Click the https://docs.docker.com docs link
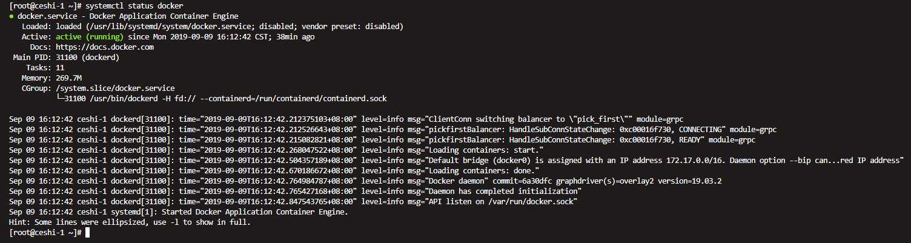 pyautogui.click(x=105, y=47)
